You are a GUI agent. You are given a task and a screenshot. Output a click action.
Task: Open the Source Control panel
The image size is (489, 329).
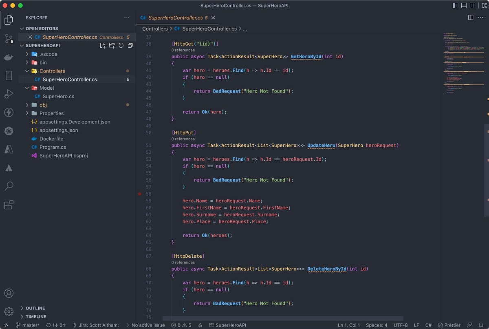9,39
